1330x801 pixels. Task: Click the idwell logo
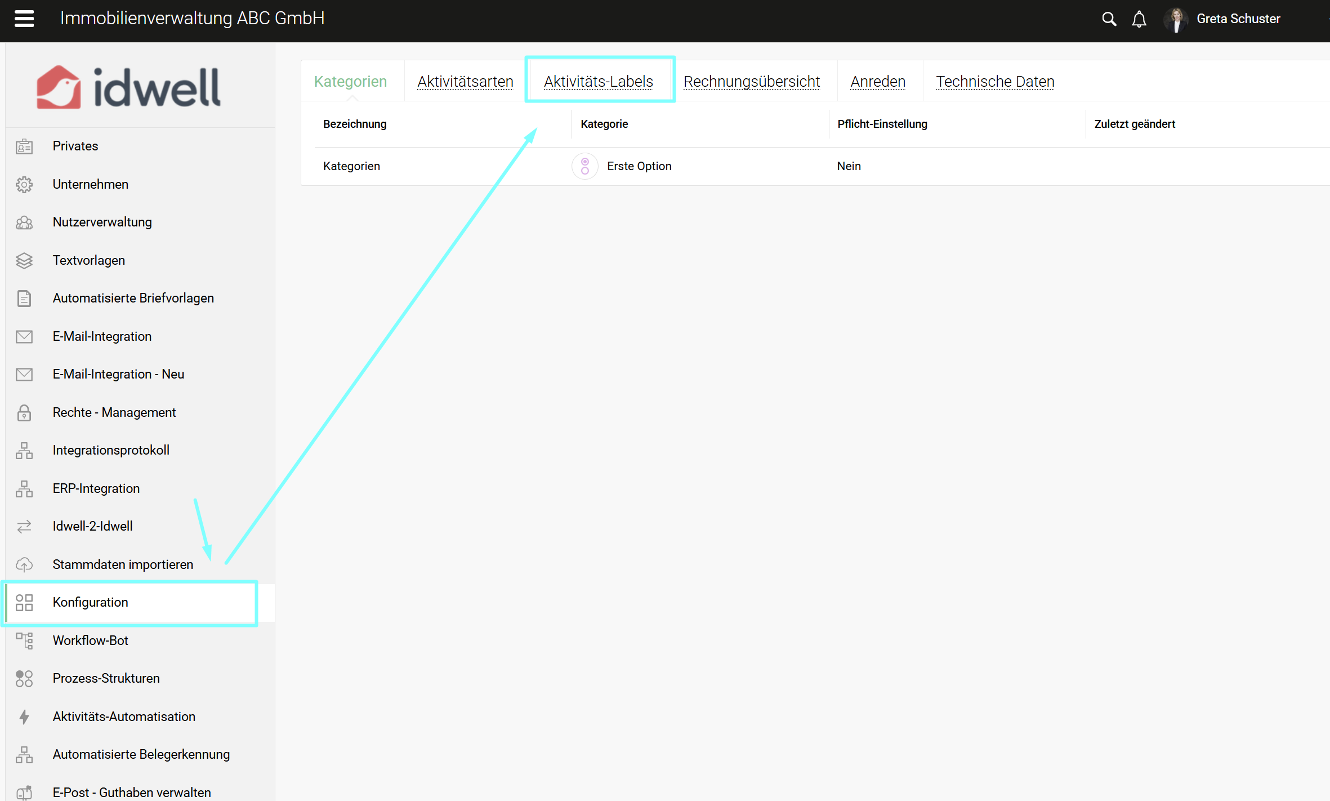(129, 87)
